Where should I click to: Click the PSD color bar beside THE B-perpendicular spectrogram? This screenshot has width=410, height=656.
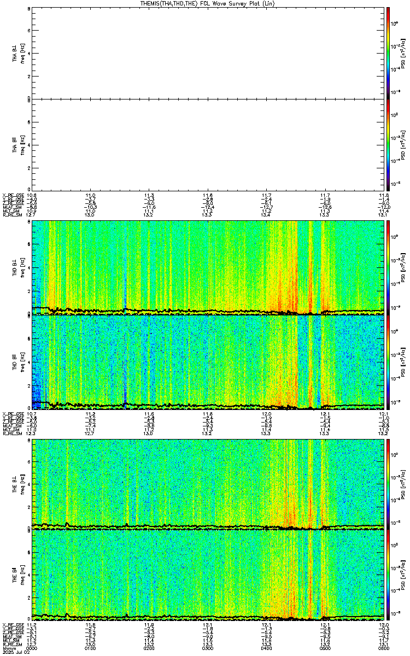388,484
